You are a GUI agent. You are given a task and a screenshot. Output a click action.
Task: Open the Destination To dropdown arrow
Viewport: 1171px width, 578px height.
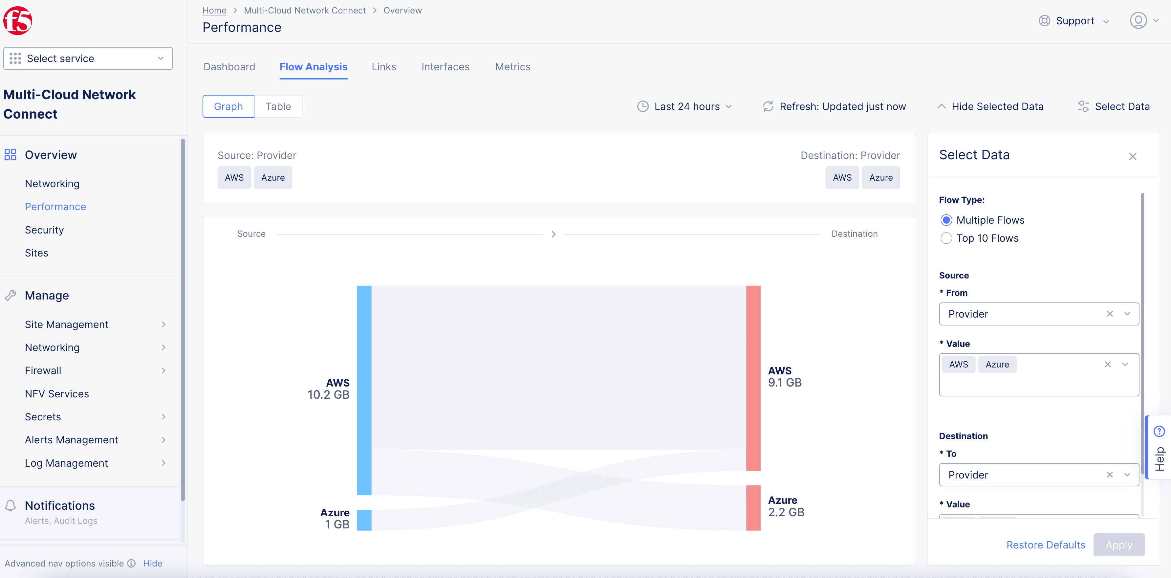[1127, 475]
